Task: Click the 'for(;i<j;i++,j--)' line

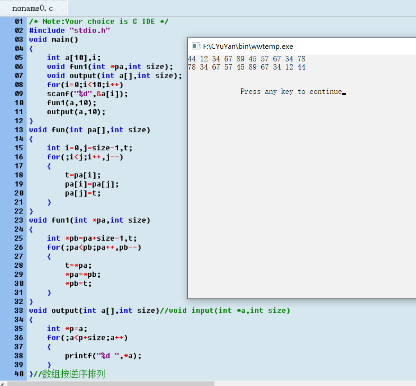Action: coord(85,157)
